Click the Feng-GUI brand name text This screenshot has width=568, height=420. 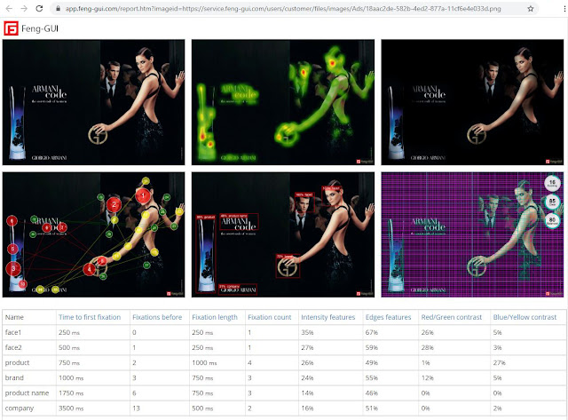coord(40,28)
